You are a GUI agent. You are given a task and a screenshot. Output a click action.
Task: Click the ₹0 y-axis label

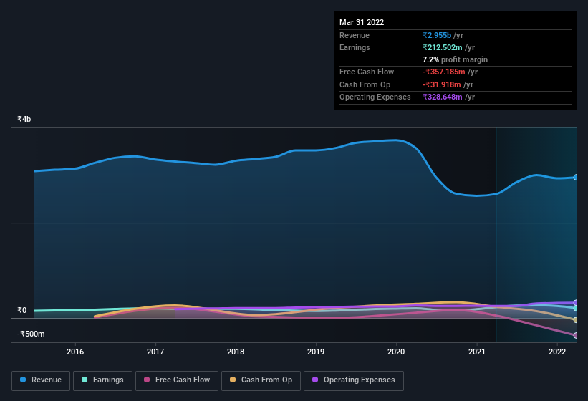point(21,310)
